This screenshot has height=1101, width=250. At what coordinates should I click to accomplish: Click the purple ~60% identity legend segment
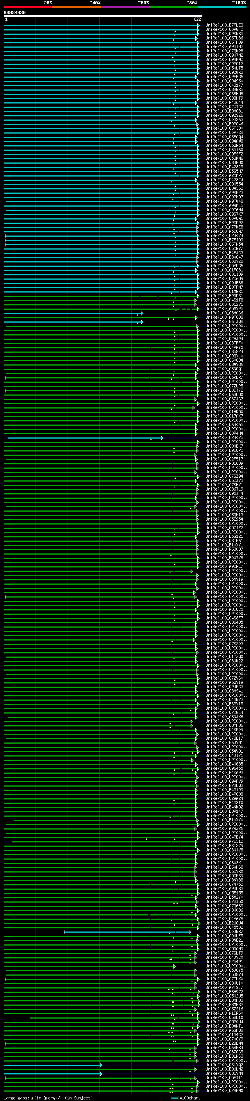[125, 7]
